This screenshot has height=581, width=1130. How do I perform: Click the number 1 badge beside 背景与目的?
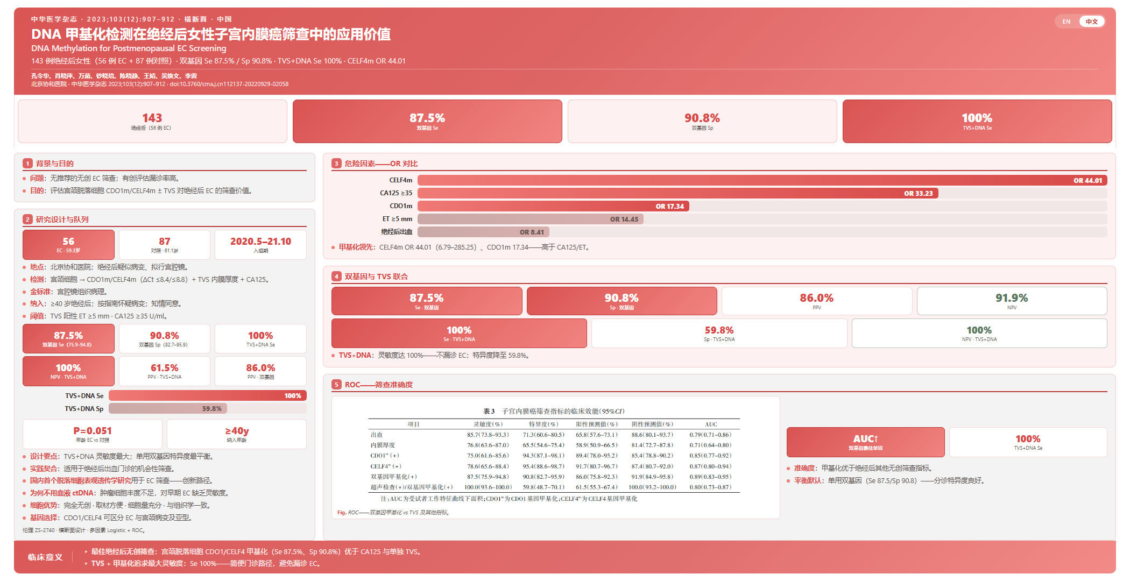tap(27, 164)
